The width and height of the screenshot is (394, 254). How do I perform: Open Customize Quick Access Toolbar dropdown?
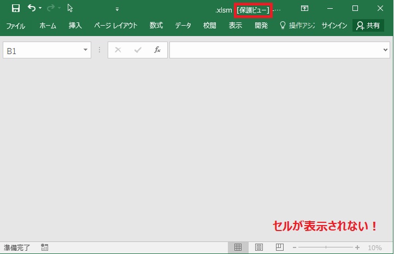(117, 9)
